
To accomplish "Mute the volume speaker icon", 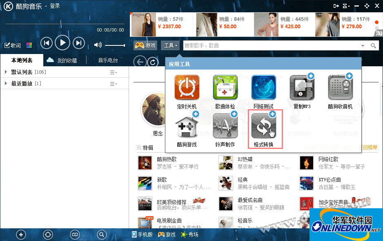I will click(x=98, y=45).
